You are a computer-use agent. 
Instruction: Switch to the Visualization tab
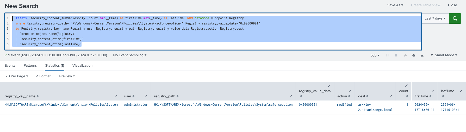[x=82, y=66]
